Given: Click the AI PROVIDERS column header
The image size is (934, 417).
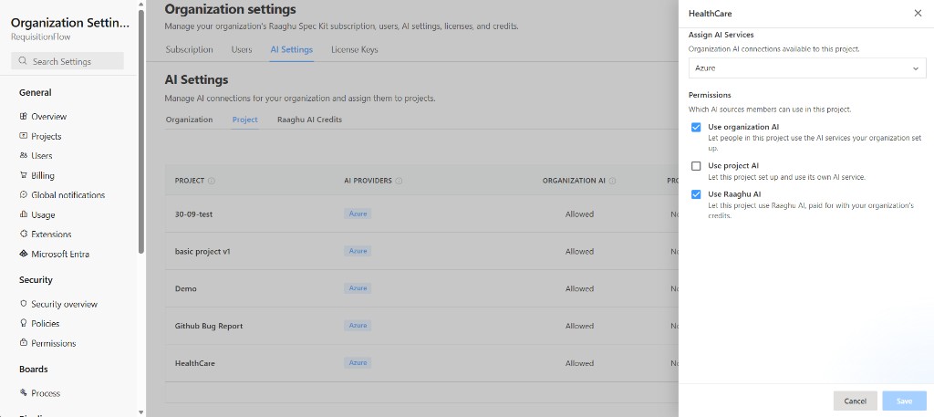Looking at the screenshot, I should point(368,181).
